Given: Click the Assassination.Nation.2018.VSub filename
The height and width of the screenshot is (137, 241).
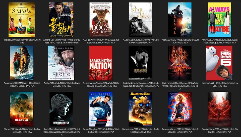Looking at the screenshot, I should coord(101,84).
